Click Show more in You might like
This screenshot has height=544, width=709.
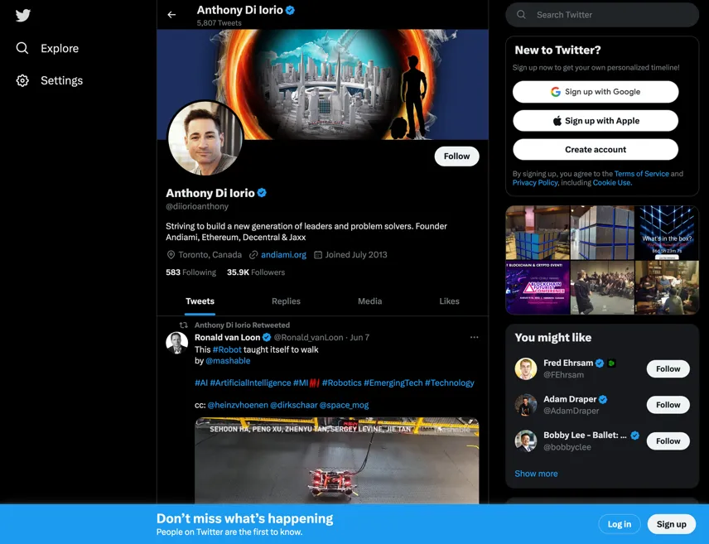(536, 474)
